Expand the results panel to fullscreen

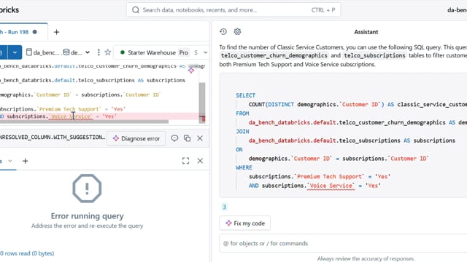[x=185, y=161]
